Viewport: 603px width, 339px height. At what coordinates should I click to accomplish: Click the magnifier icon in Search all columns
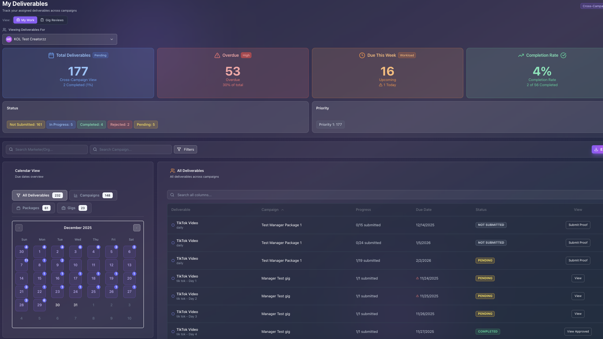click(x=172, y=195)
